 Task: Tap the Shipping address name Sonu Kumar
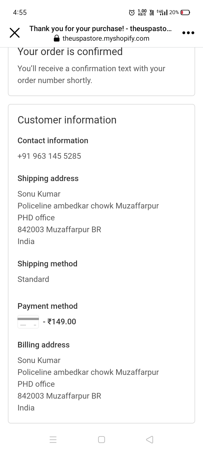coord(39,194)
